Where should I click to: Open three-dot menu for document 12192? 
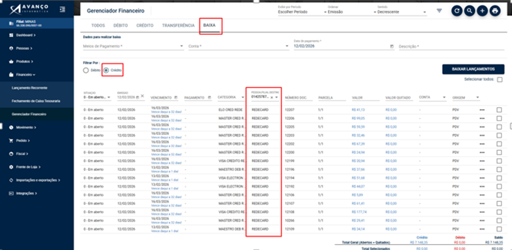pyautogui.click(x=482, y=186)
